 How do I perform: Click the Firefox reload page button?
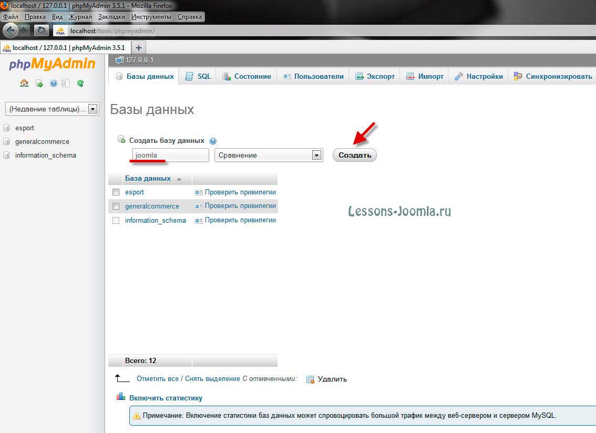click(41, 31)
